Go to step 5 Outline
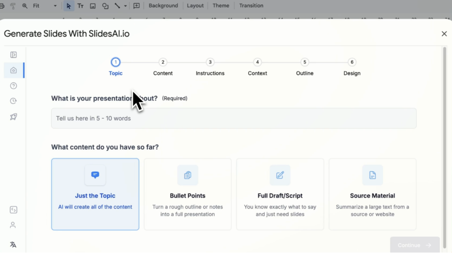452x253 pixels. [305, 67]
